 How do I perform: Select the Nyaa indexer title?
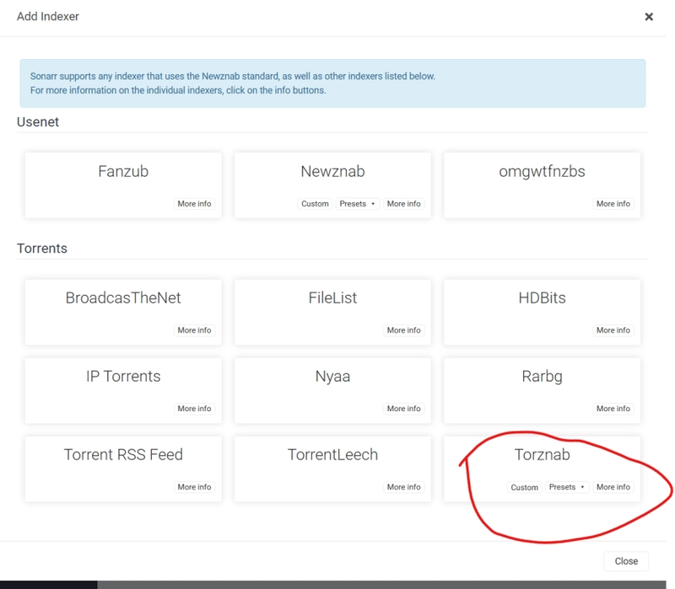click(x=332, y=377)
